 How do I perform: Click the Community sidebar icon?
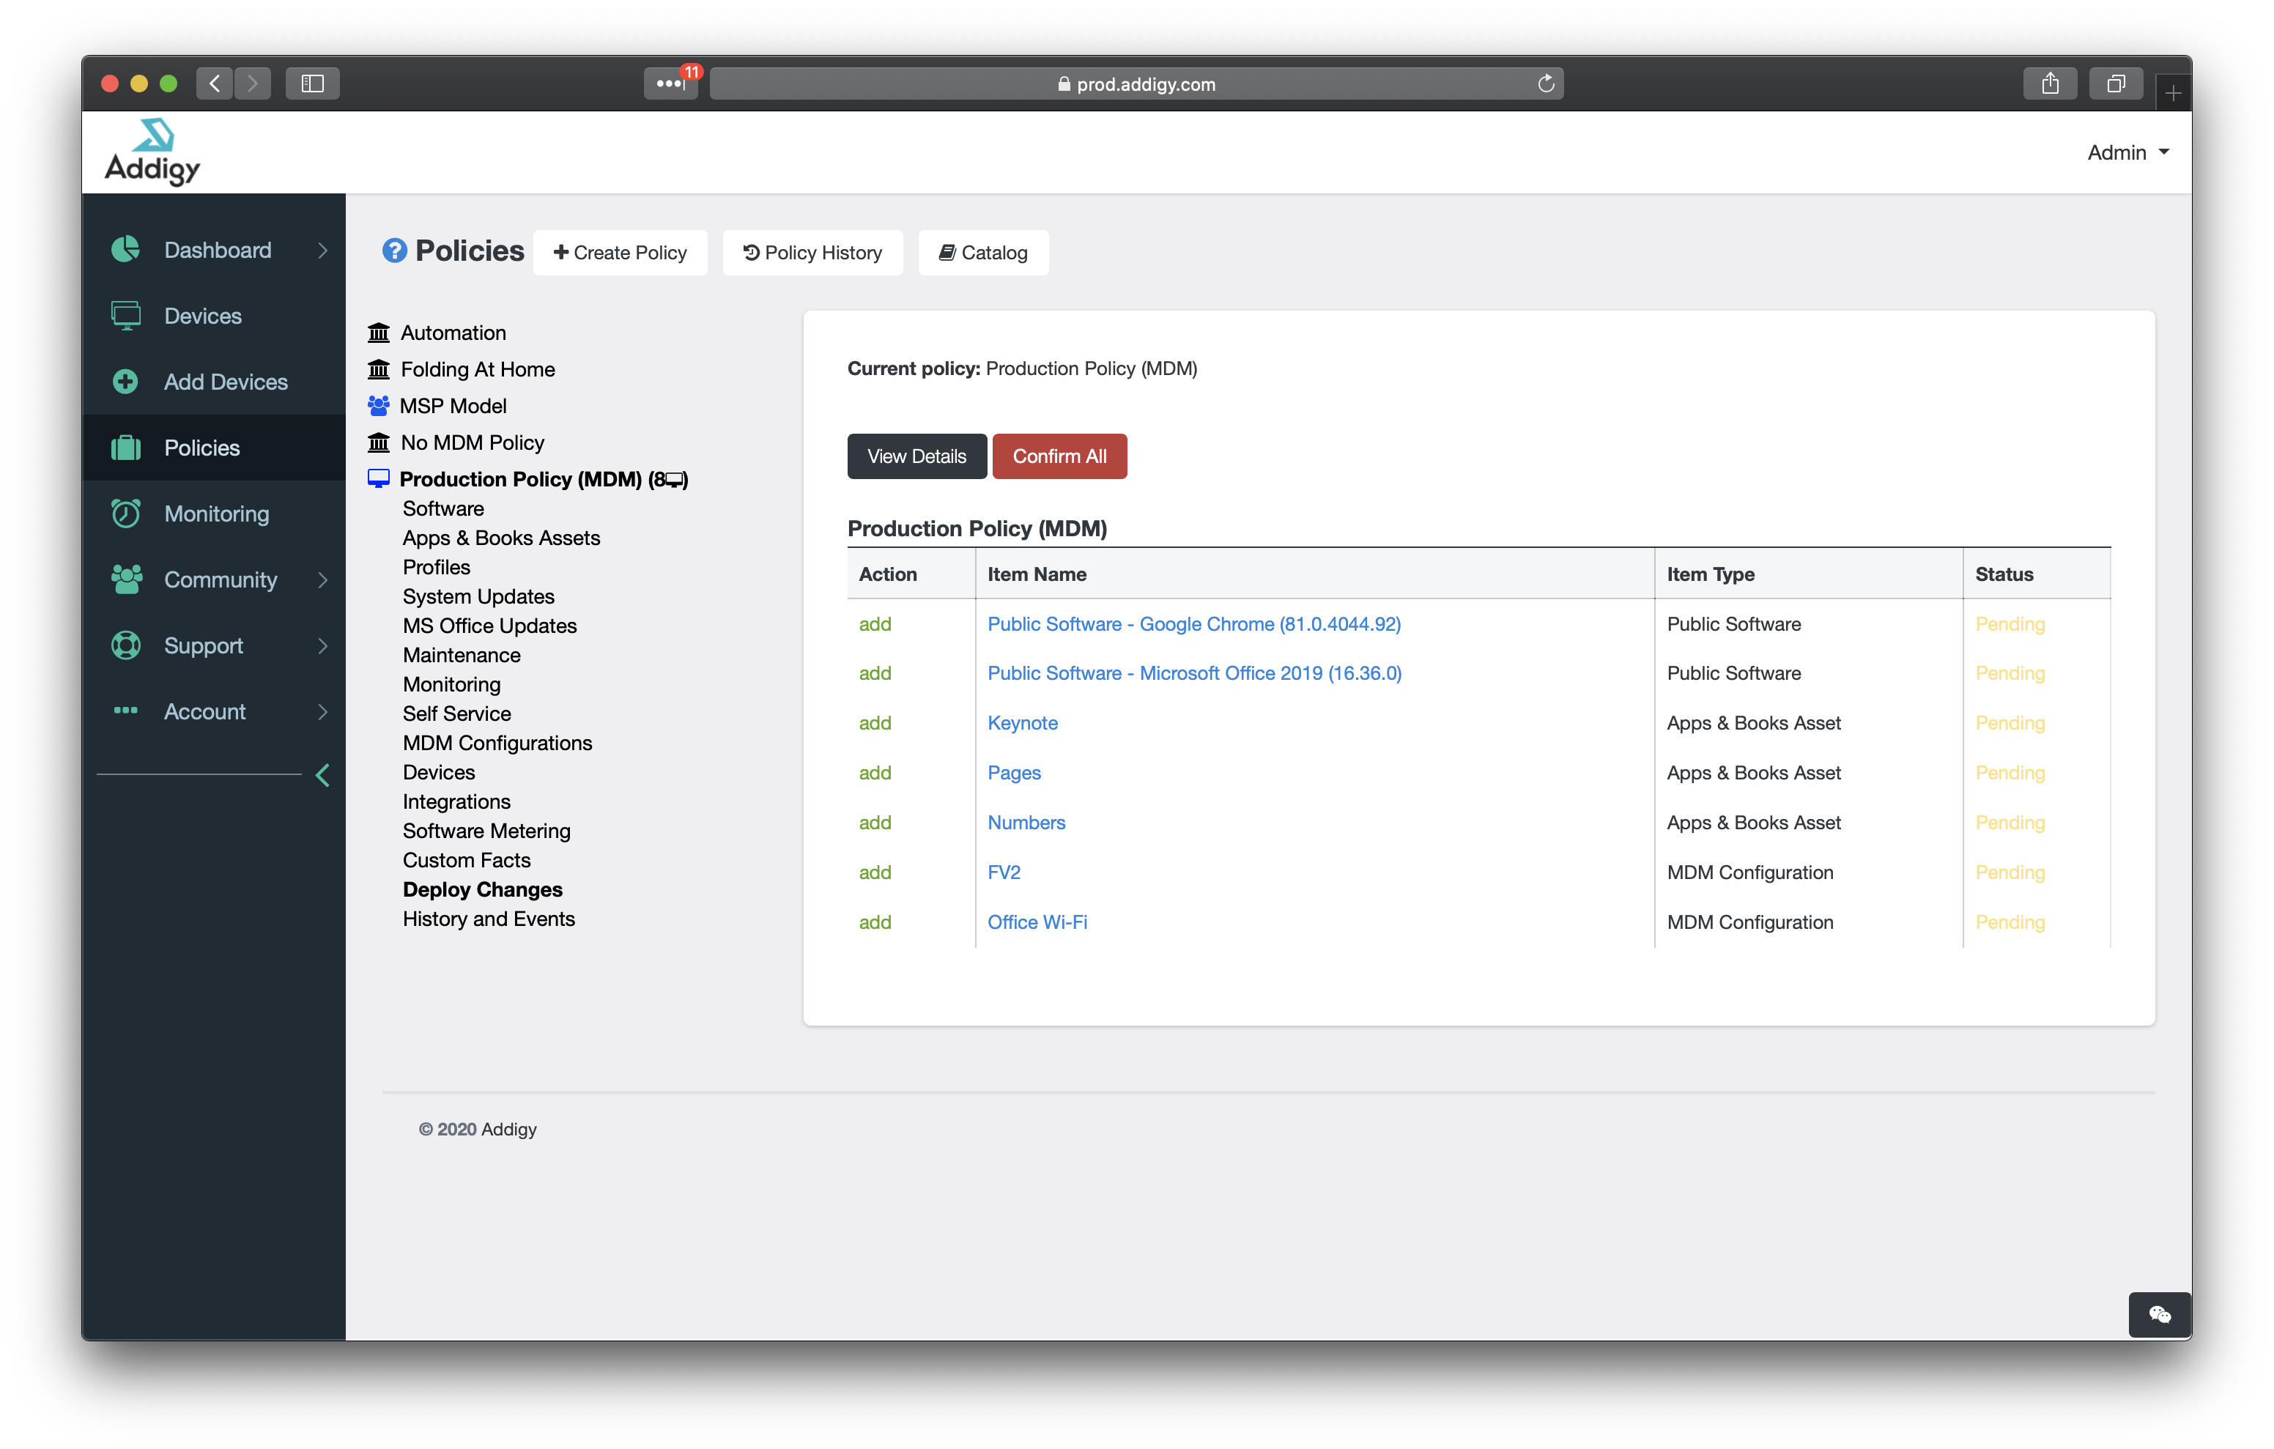(x=131, y=580)
